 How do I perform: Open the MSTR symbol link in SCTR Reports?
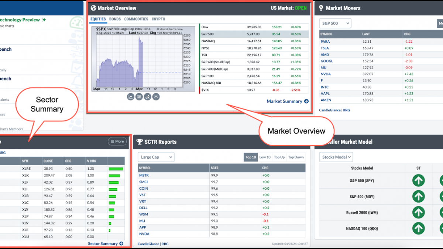(x=144, y=175)
